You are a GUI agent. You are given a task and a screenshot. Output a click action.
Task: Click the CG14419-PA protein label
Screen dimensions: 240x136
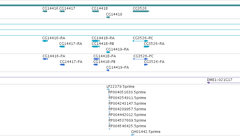[118, 67]
